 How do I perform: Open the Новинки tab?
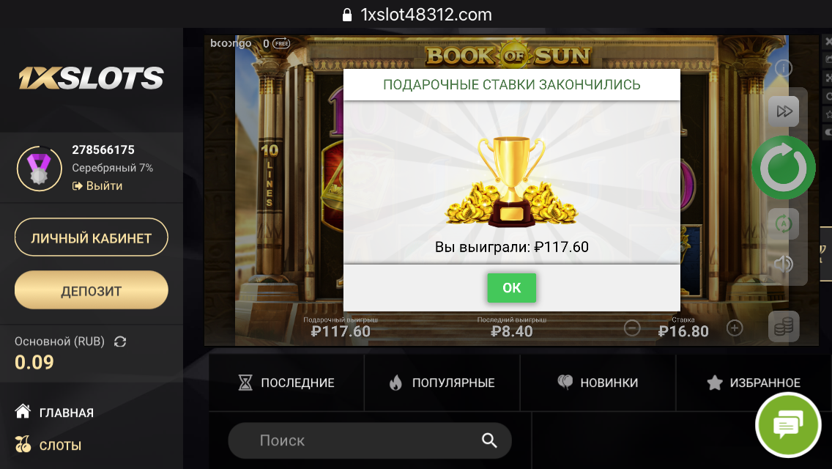point(598,383)
